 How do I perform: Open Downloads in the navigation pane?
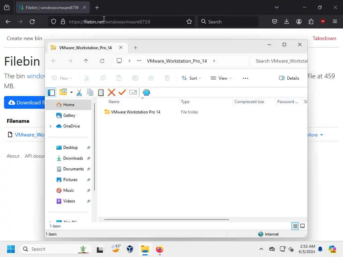73,158
